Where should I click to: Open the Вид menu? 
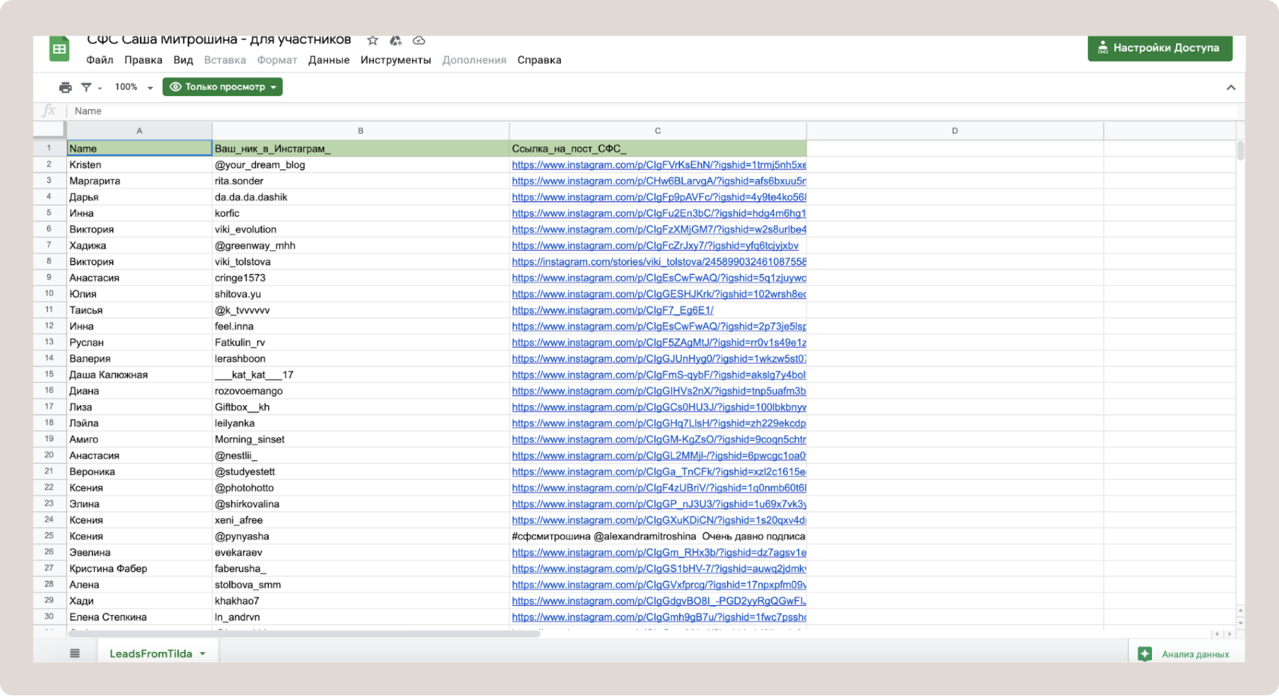click(x=183, y=60)
